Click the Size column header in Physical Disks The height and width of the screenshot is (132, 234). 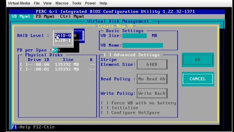coord(68,60)
